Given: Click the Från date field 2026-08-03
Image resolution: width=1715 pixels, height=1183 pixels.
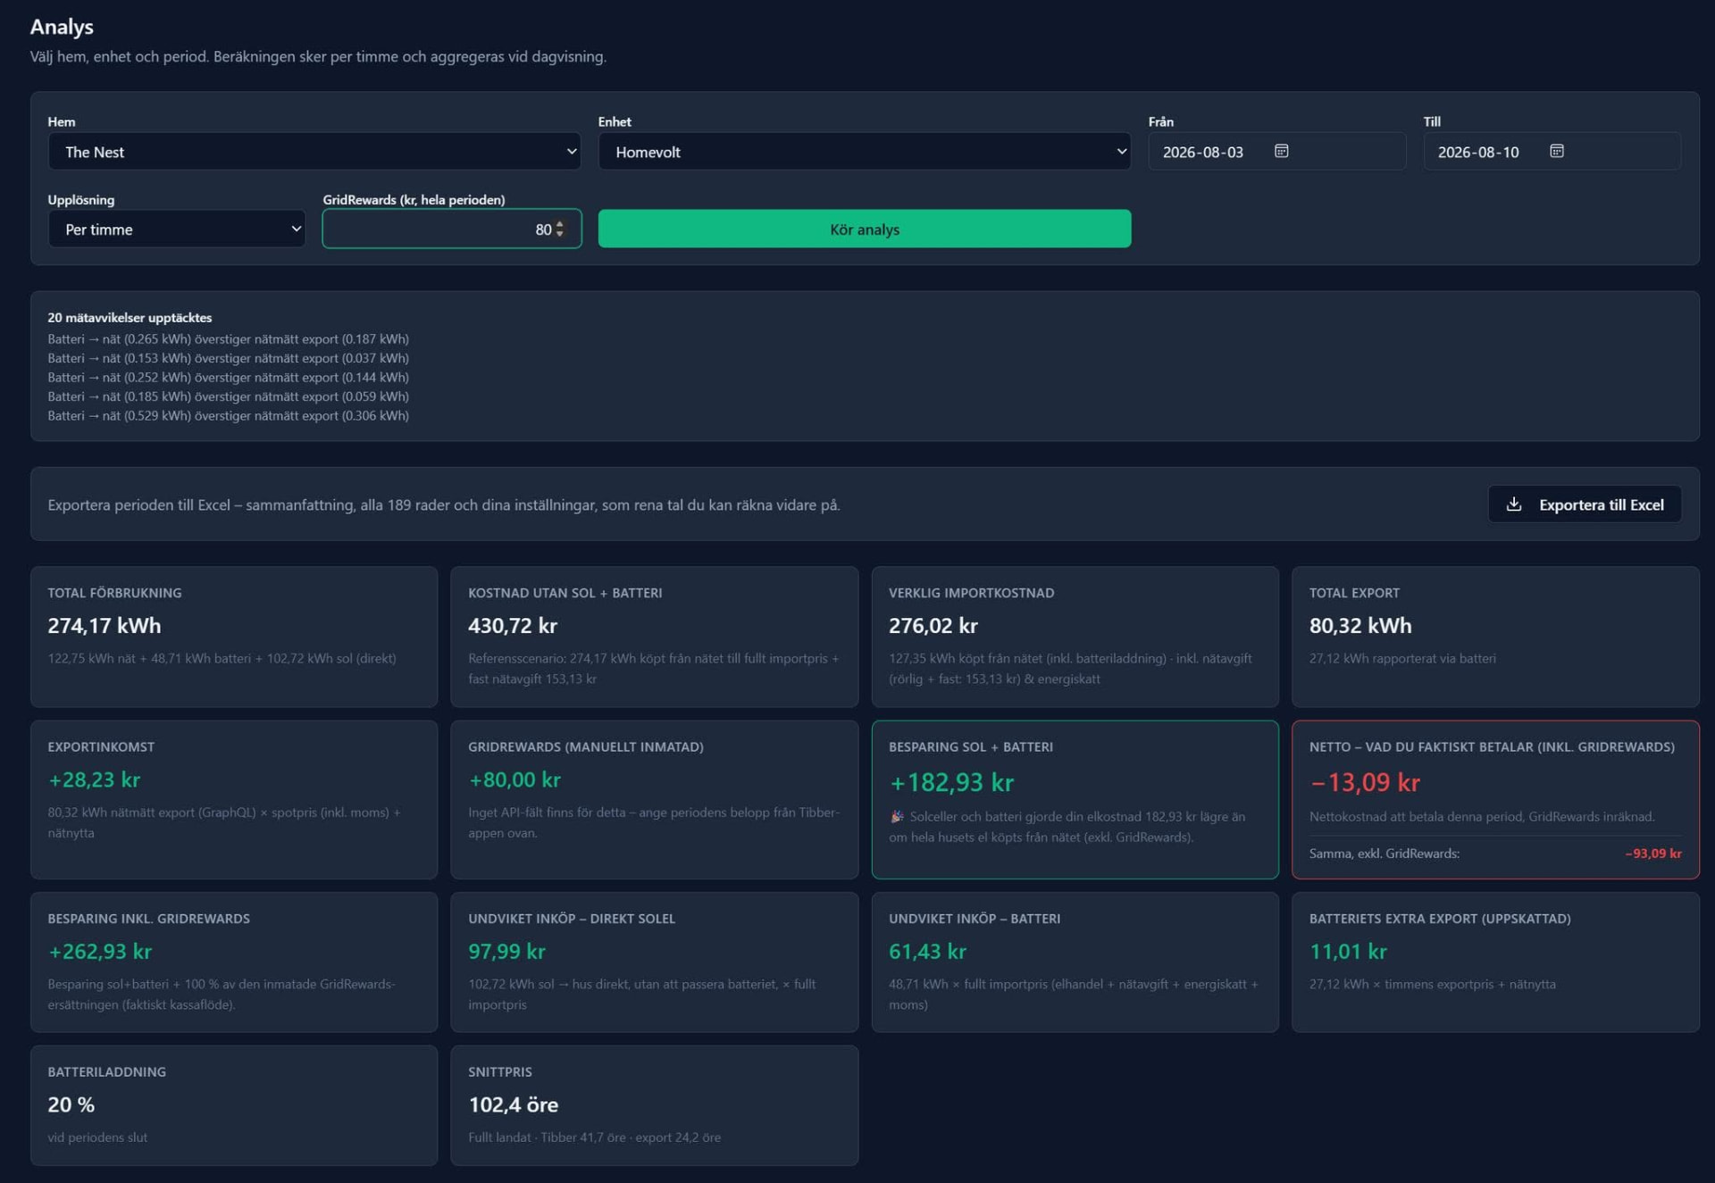Looking at the screenshot, I should 1277,152.
